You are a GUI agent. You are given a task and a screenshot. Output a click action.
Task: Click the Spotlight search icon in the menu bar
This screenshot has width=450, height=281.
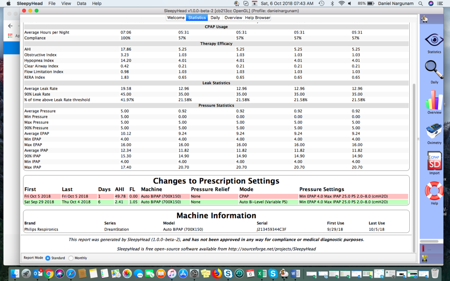point(420,4)
